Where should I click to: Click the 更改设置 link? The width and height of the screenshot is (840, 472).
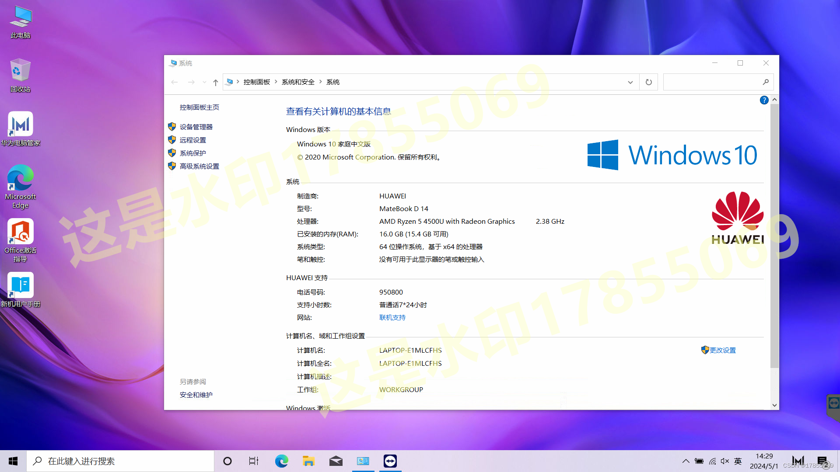tap(722, 350)
